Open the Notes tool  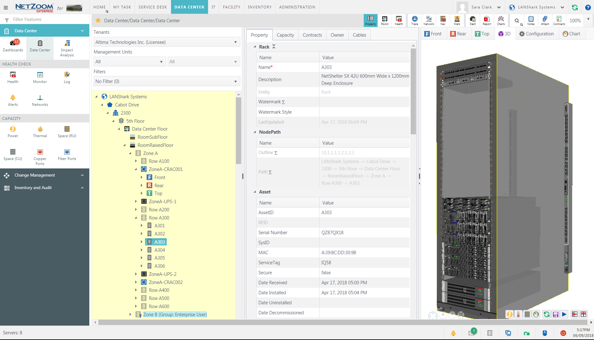pyautogui.click(x=531, y=20)
